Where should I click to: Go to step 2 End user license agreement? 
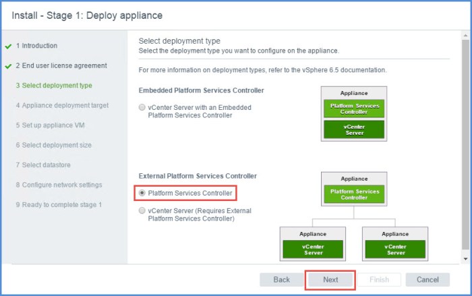pyautogui.click(x=61, y=65)
